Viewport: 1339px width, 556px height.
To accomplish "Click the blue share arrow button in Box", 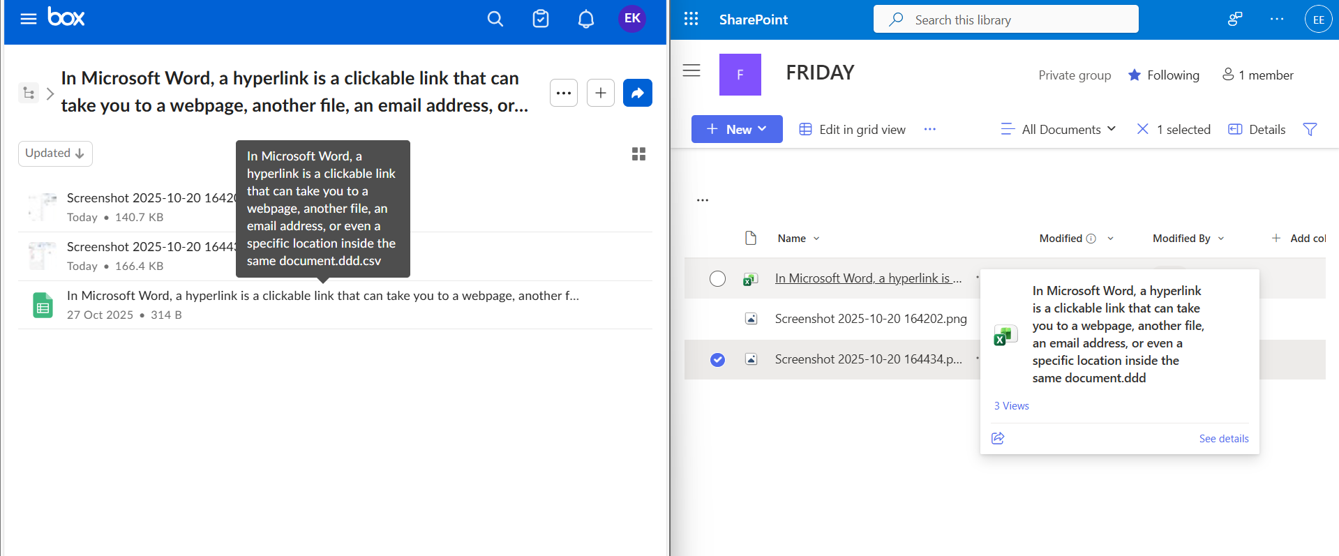I will click(638, 93).
